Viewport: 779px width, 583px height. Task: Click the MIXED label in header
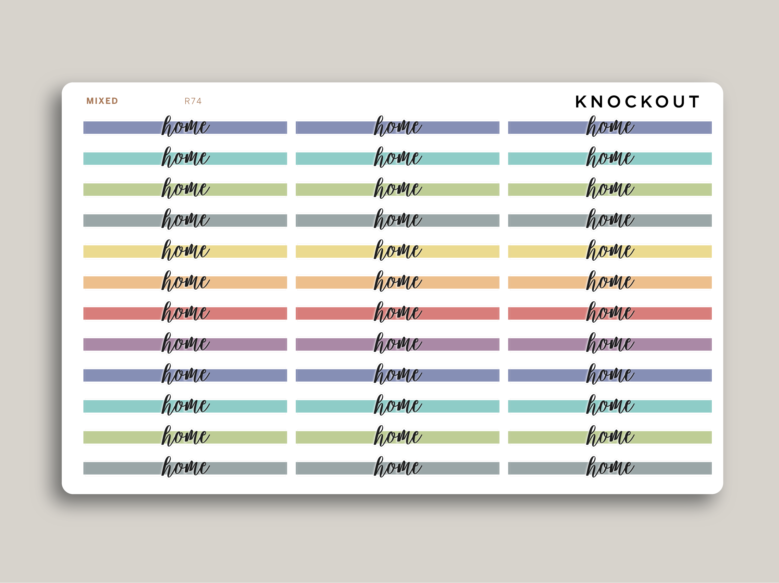tap(102, 101)
